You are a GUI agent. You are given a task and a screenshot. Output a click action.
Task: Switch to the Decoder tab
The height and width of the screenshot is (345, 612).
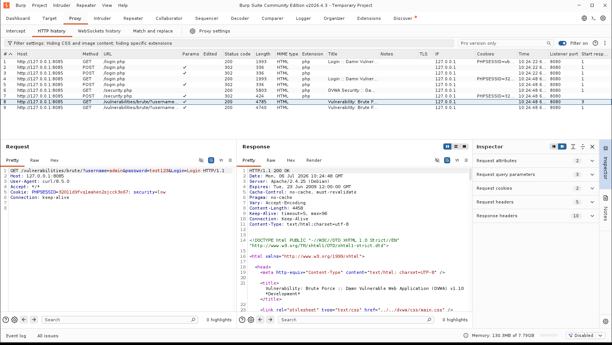coord(240,18)
